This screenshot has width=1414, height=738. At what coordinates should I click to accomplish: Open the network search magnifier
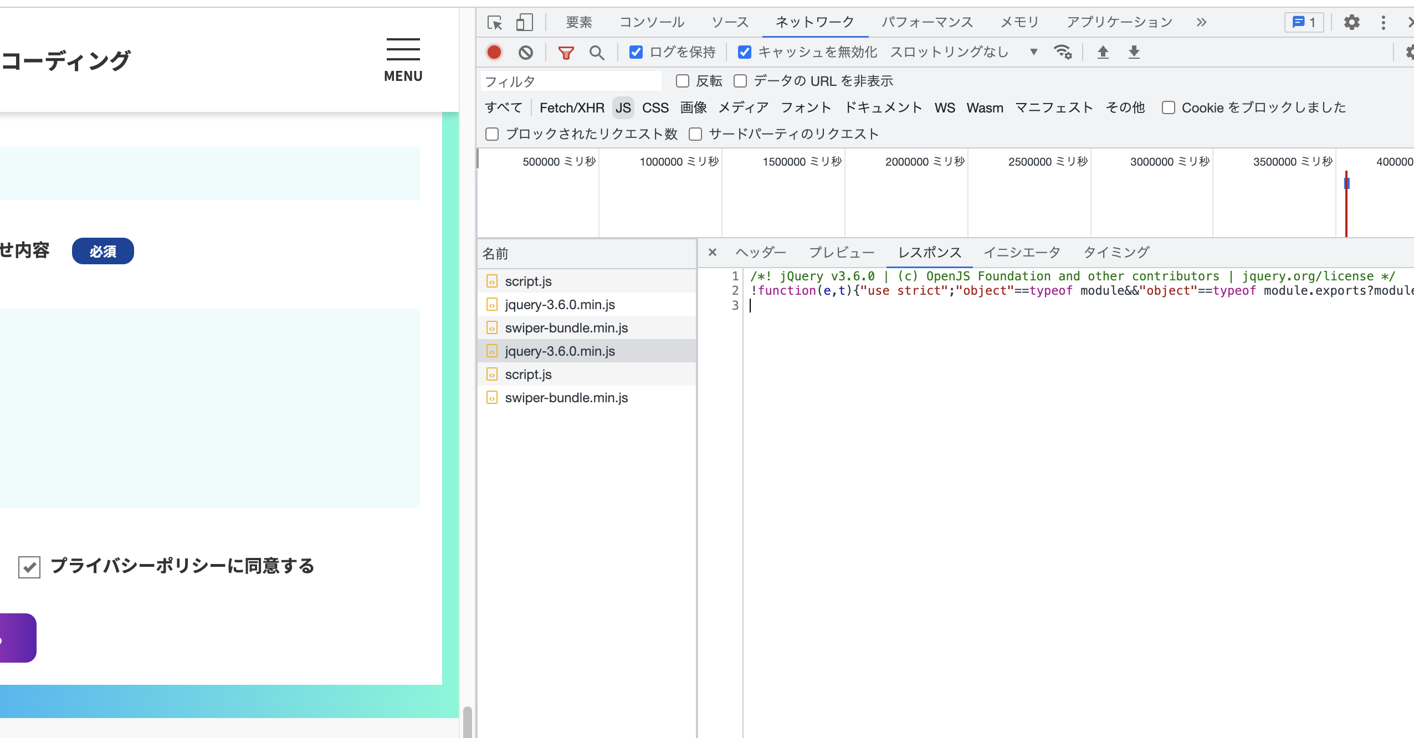597,53
